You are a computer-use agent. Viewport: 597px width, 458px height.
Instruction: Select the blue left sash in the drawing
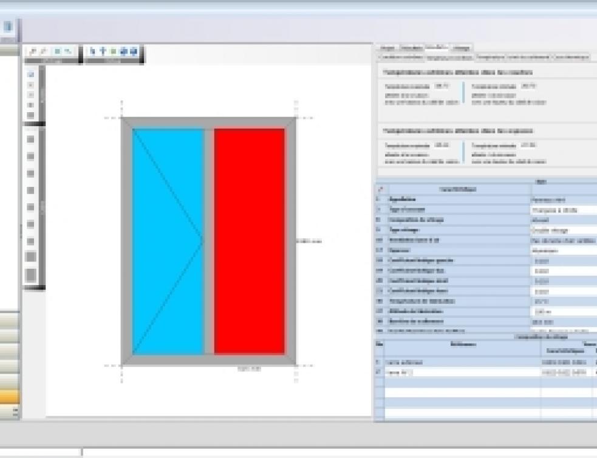pyautogui.click(x=168, y=241)
